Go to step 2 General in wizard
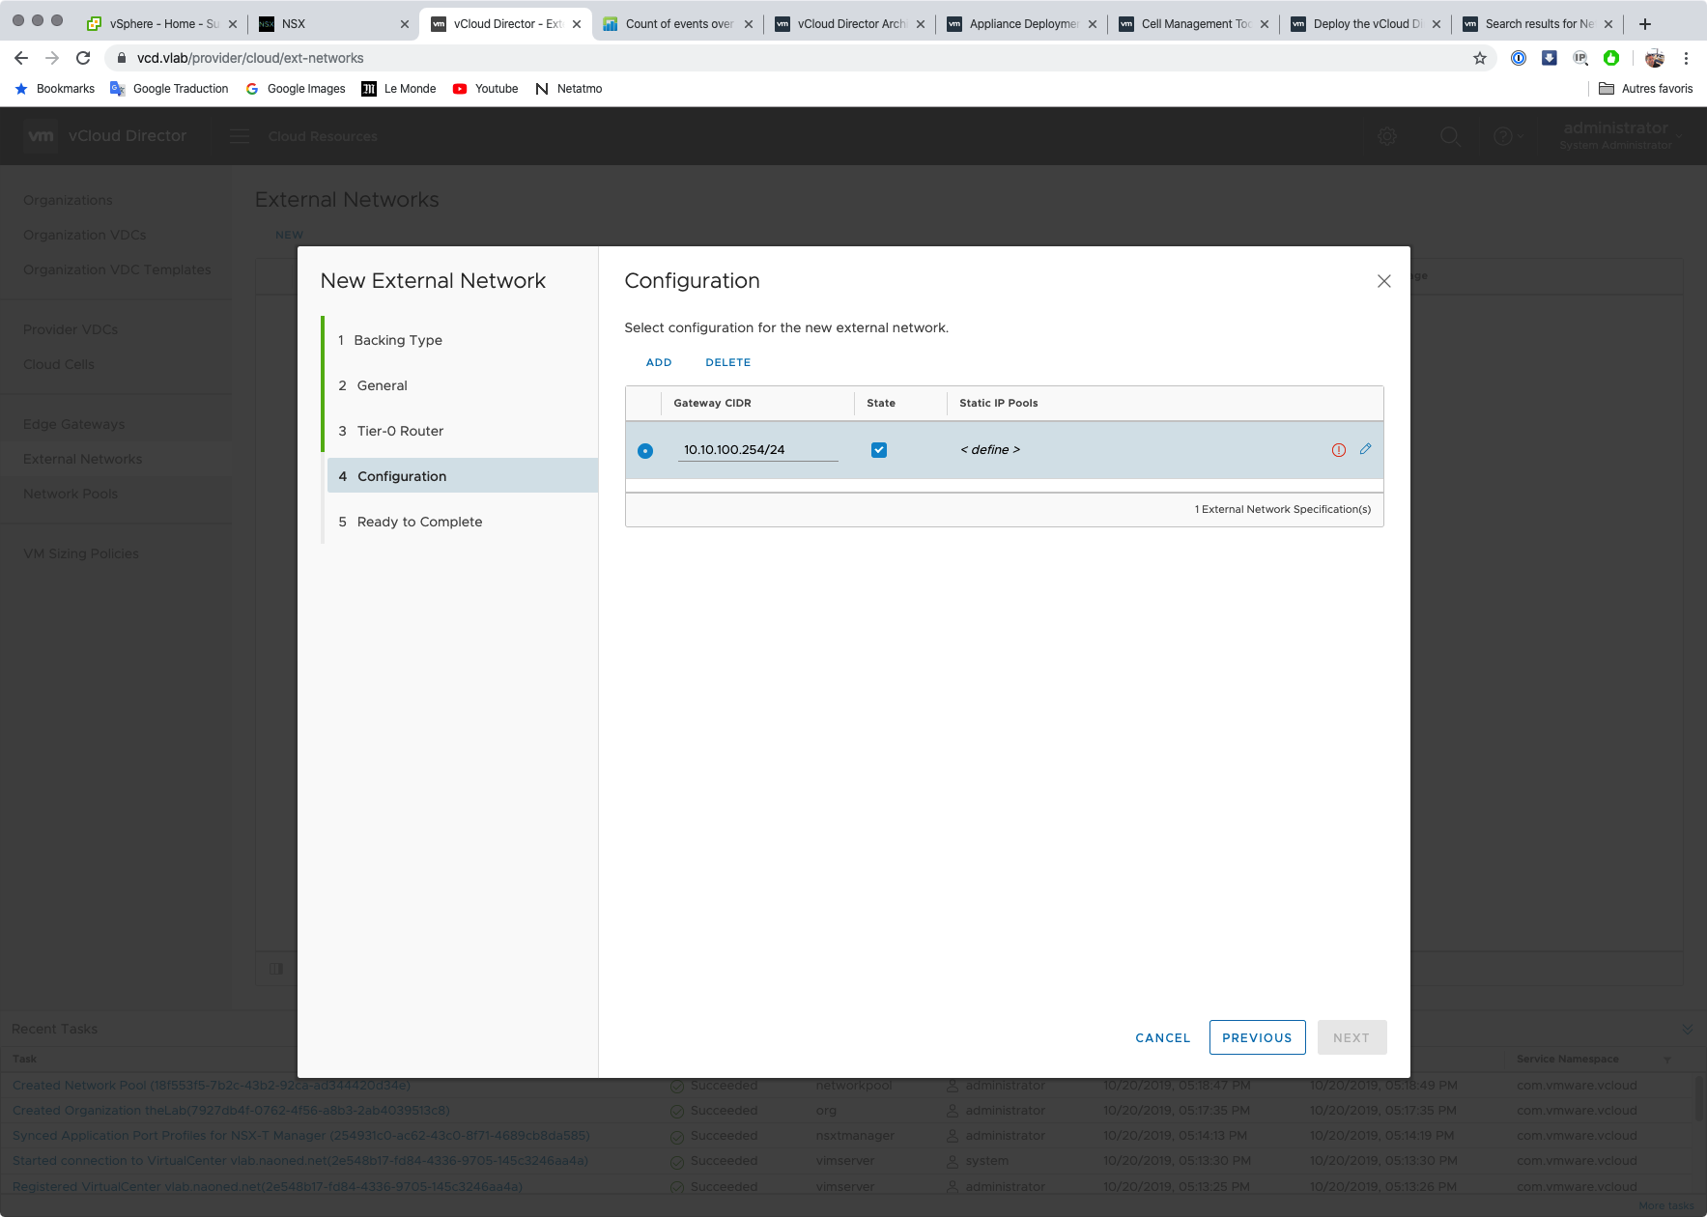The image size is (1707, 1217). point(382,385)
